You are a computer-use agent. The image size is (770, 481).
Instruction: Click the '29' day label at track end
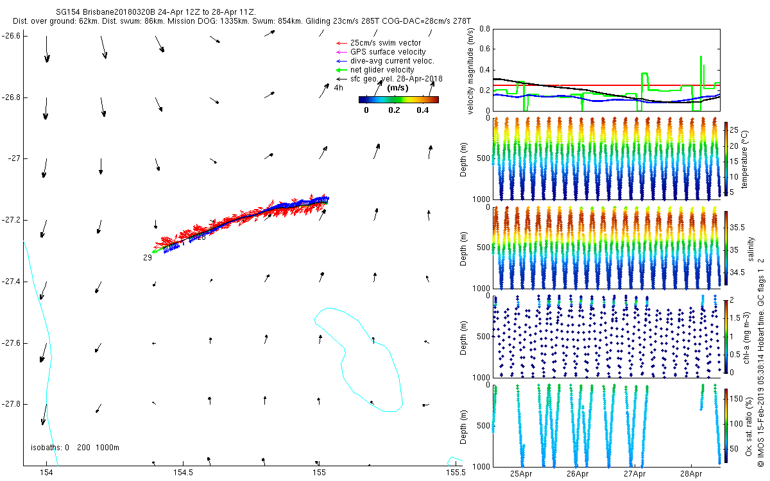click(x=147, y=257)
